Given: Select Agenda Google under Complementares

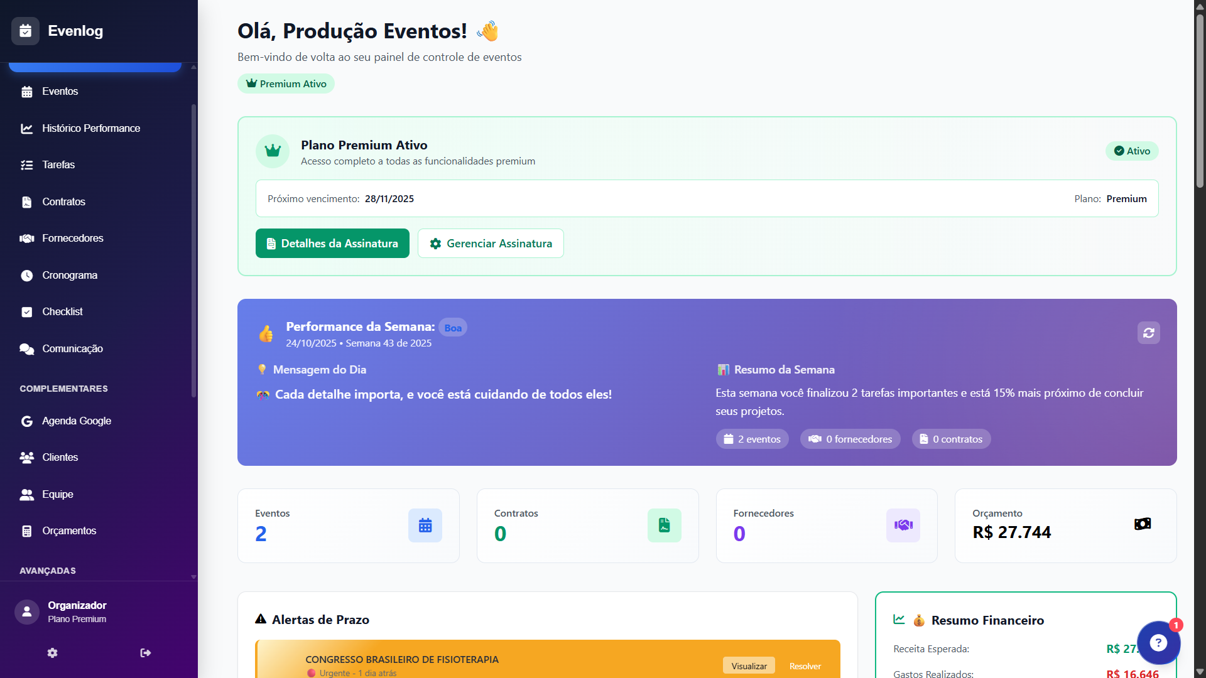Looking at the screenshot, I should coord(76,421).
